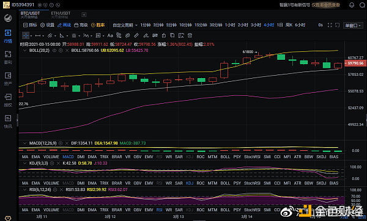367x221 pixels.
Task: Select the 周K weekly timeframe
Action: click(289, 25)
